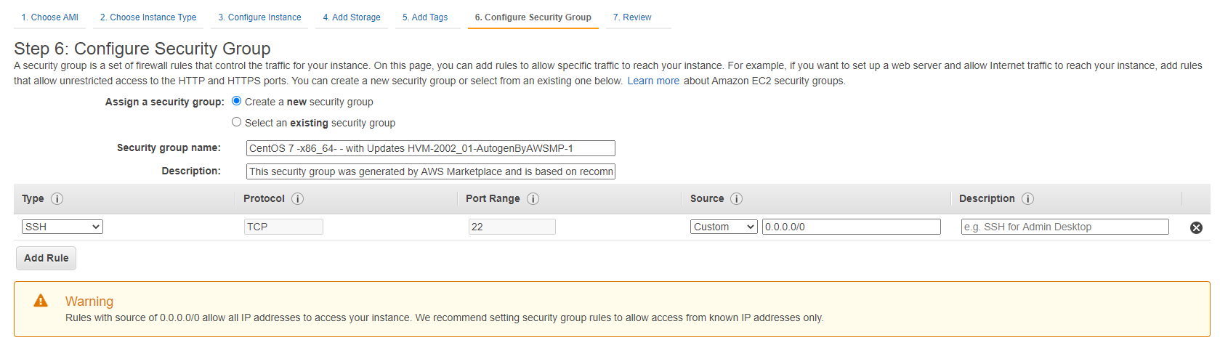This screenshot has width=1220, height=348.
Task: Open 4. Add Storage step
Action: click(352, 17)
